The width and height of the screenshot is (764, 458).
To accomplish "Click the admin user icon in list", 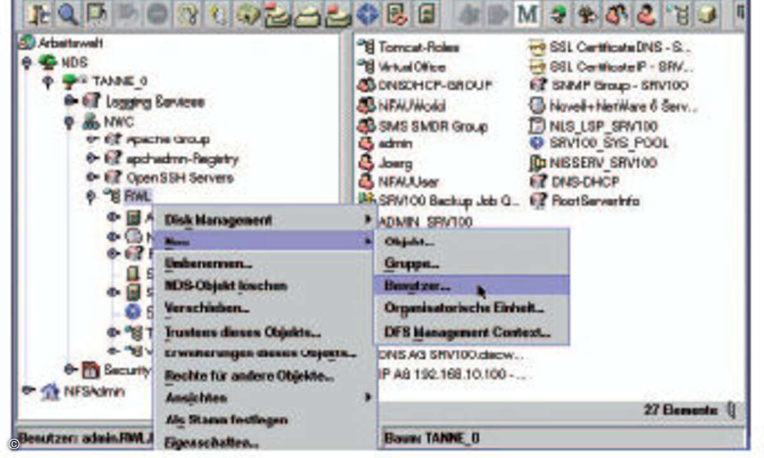I will (x=365, y=144).
